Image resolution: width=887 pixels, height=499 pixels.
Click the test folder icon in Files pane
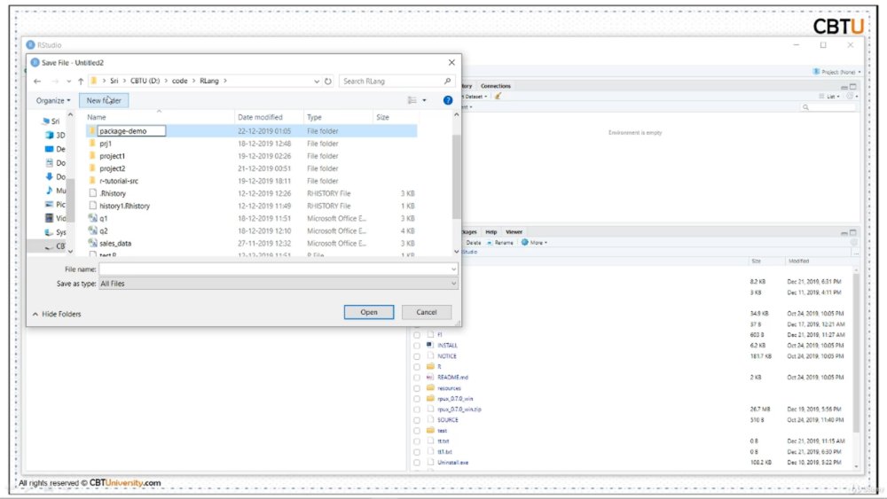[x=430, y=430]
